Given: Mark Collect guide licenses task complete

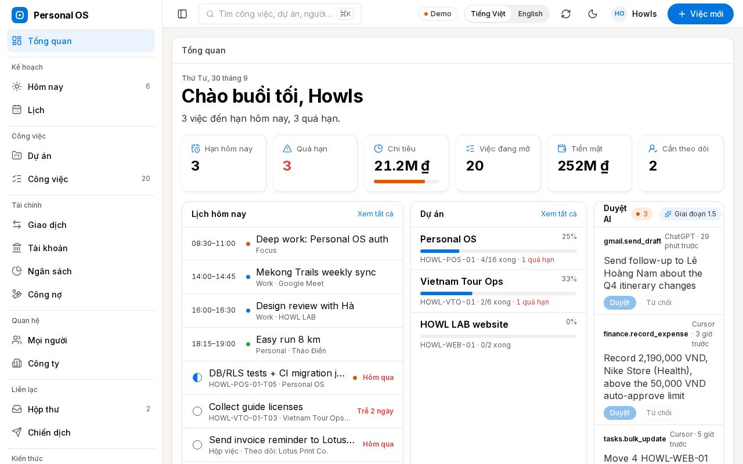Looking at the screenshot, I should [x=197, y=411].
